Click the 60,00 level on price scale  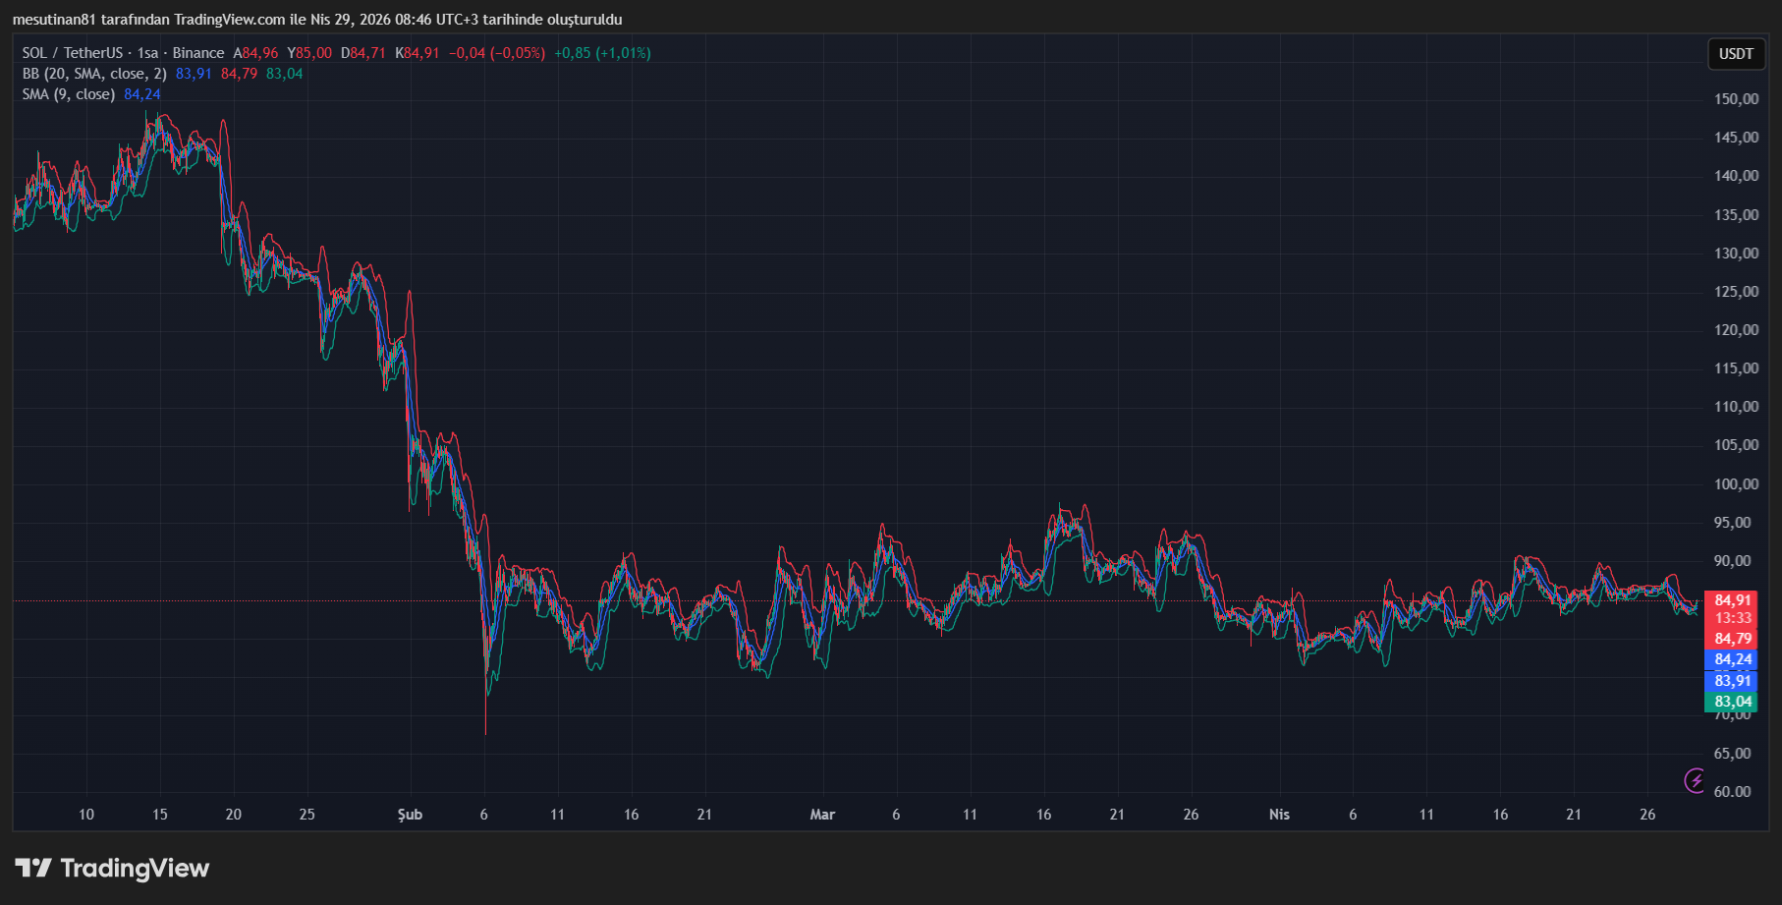point(1732,792)
